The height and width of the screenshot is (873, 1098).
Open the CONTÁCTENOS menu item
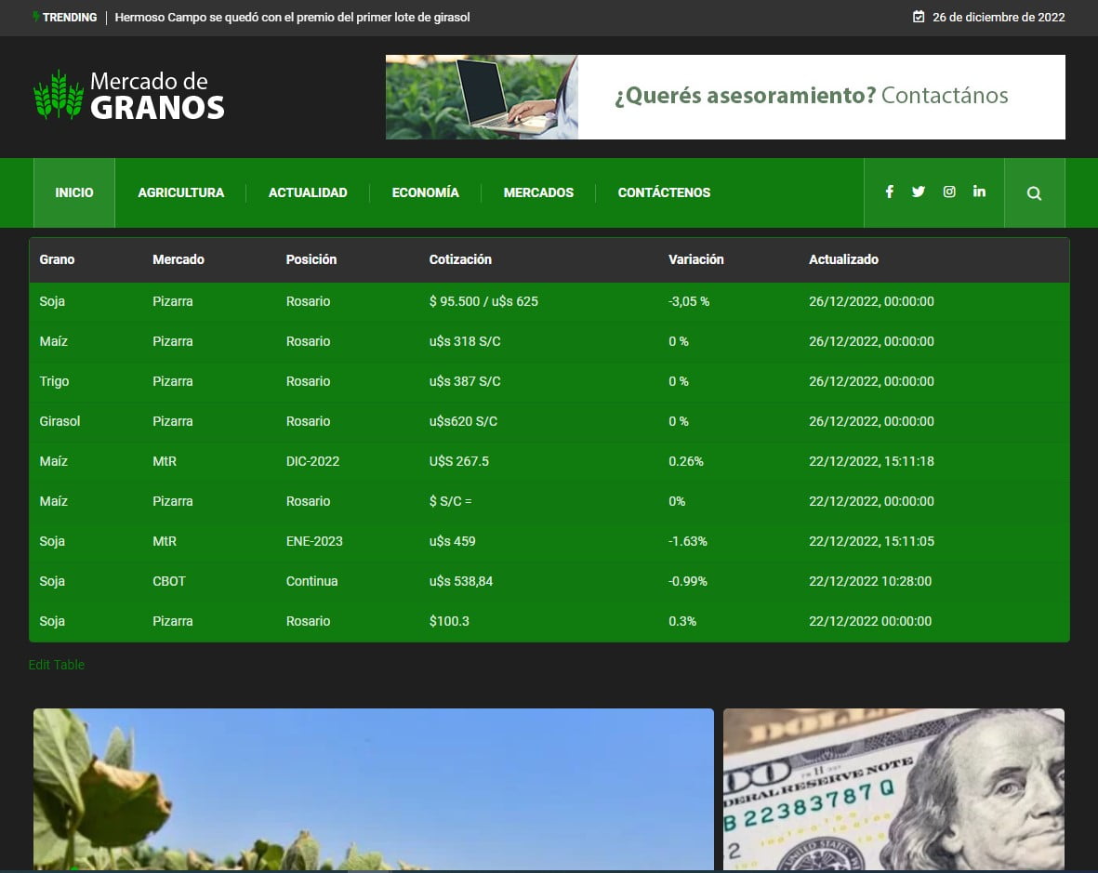pos(664,192)
